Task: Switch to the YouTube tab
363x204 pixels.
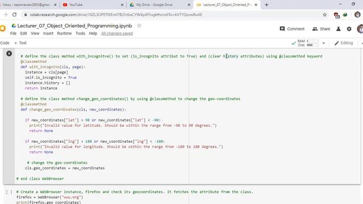Action: point(92,5)
